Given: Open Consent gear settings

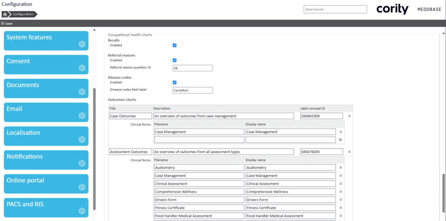Looking at the screenshot, I should (82, 68).
